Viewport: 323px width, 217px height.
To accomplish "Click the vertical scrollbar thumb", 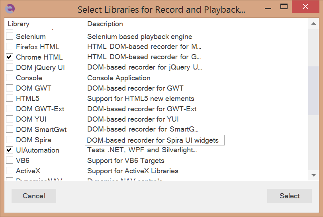I will (x=313, y=91).
